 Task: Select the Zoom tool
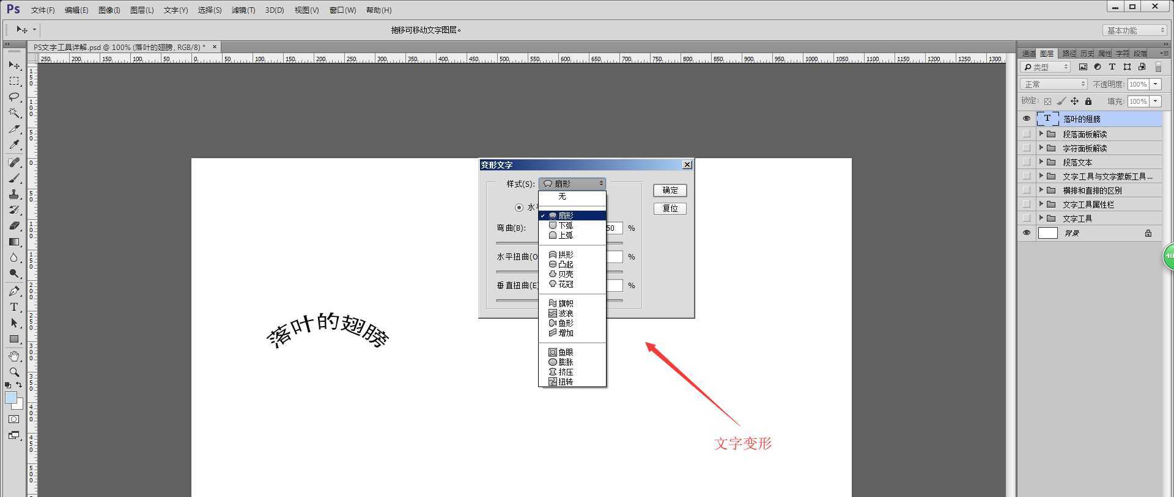pyautogui.click(x=14, y=372)
